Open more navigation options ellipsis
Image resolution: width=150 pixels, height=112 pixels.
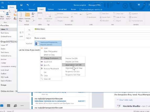click(x=22, y=106)
